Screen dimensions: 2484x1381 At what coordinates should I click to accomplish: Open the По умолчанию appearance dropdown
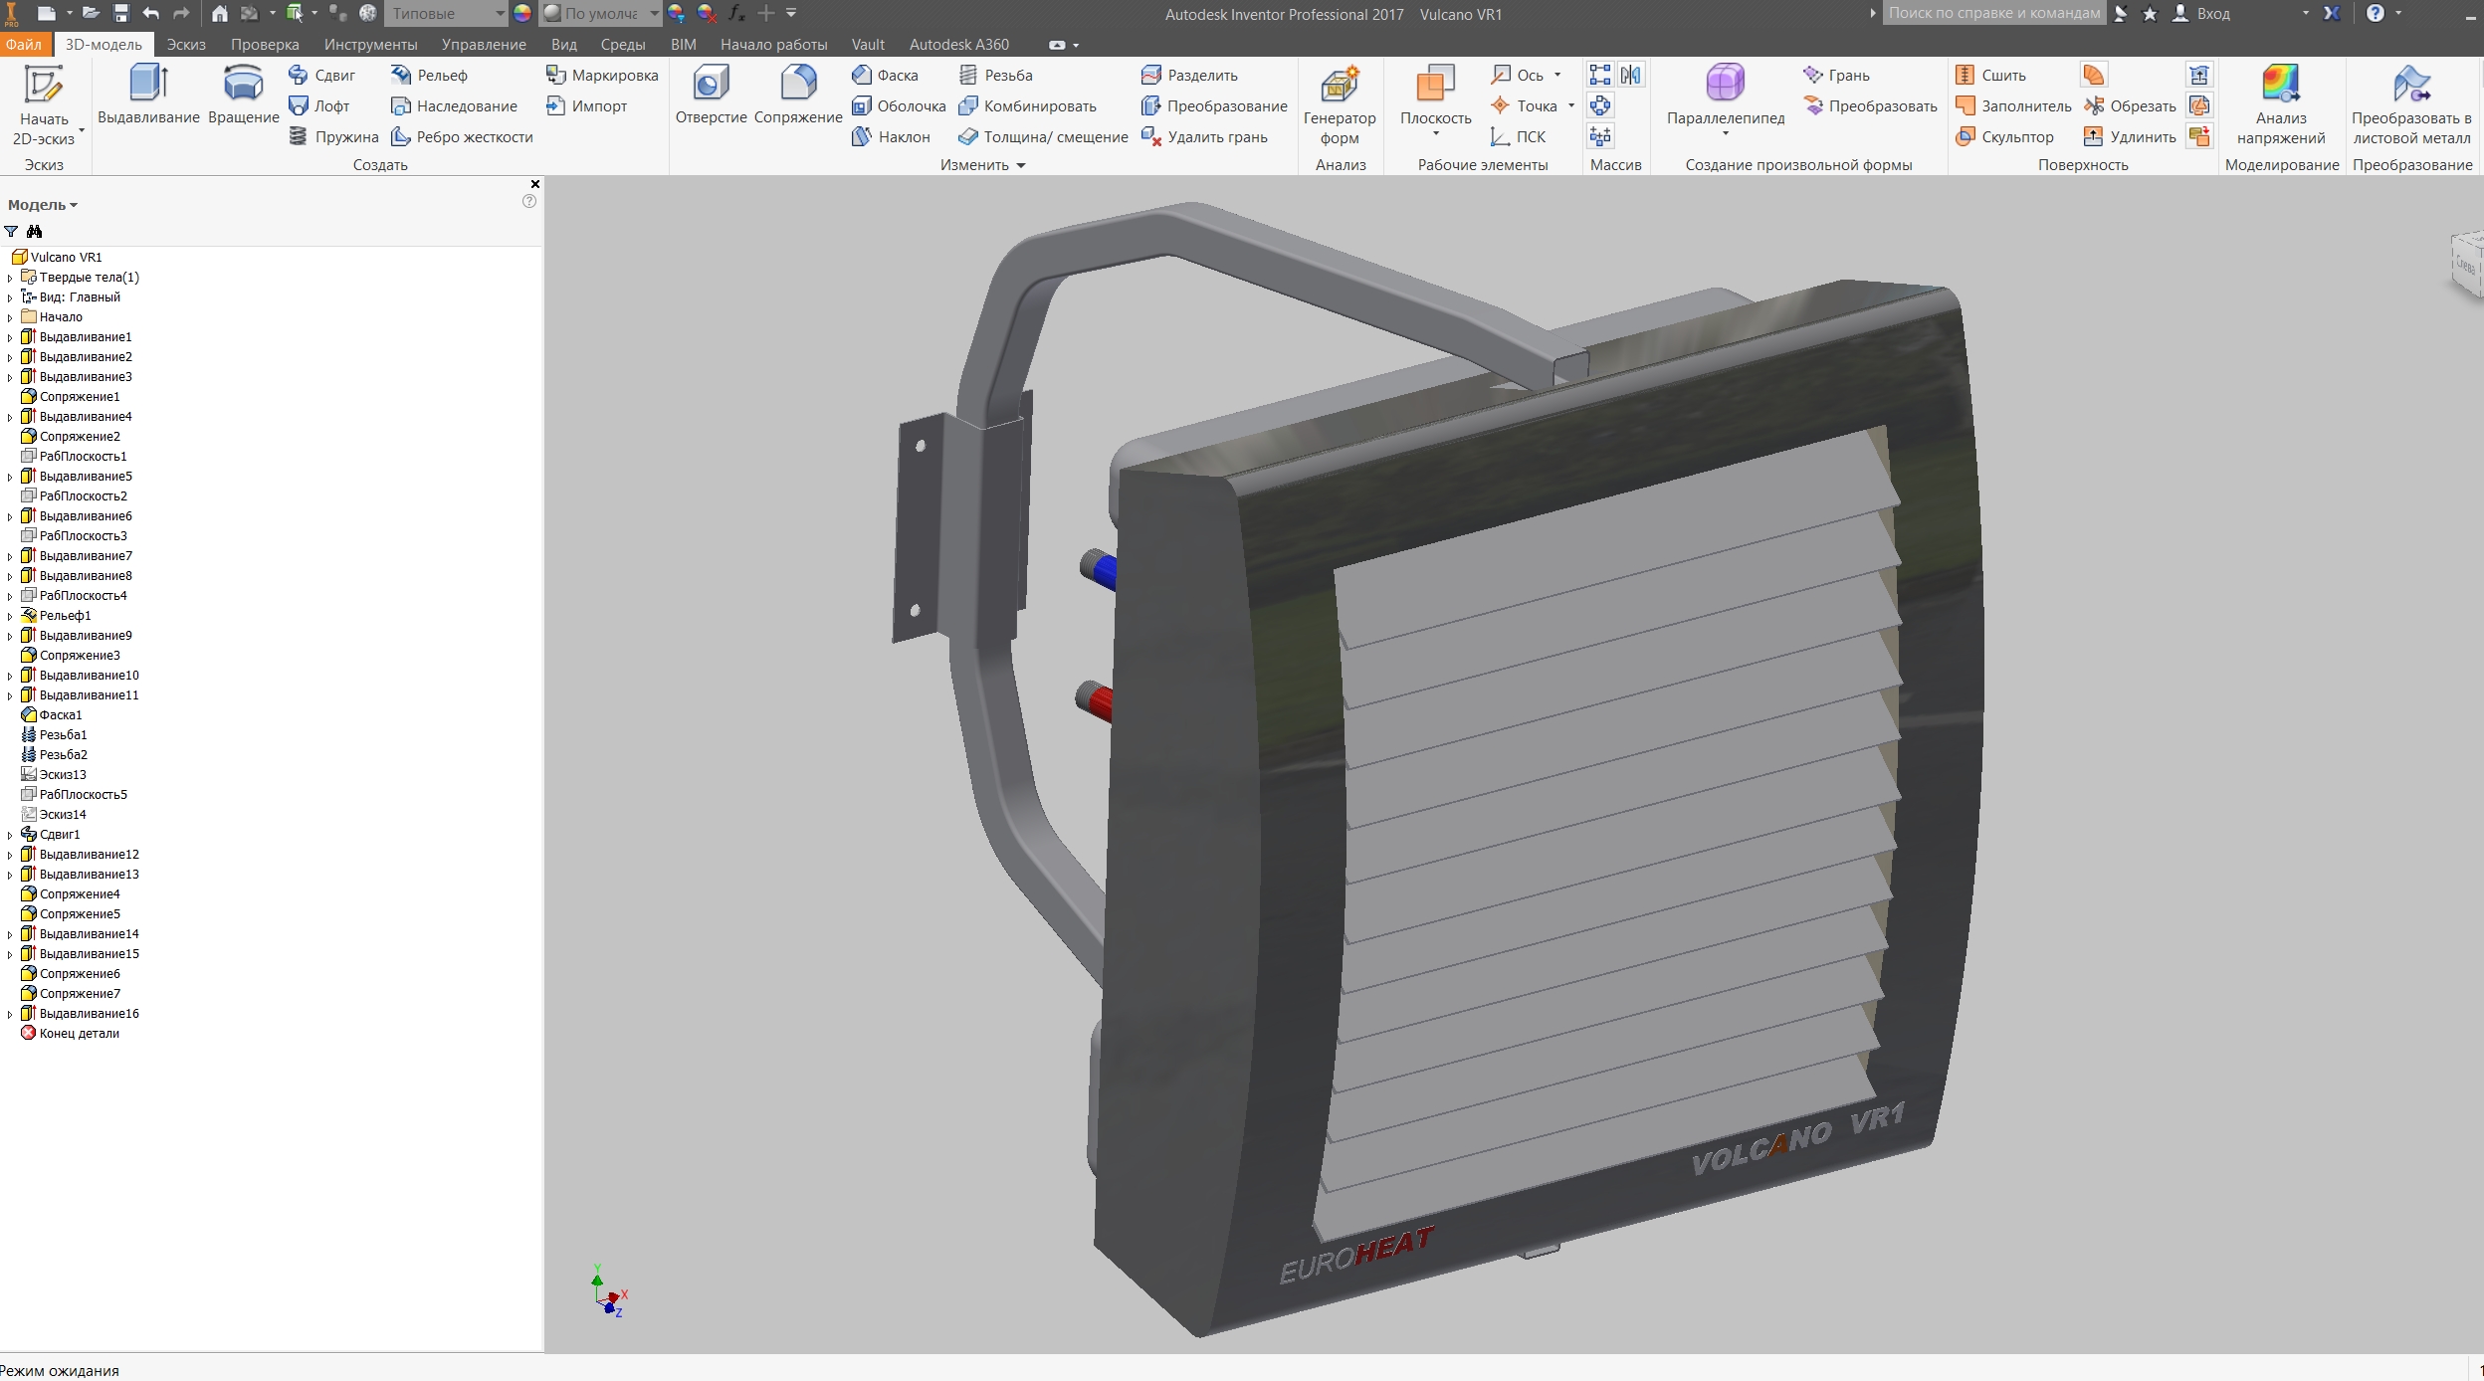(x=600, y=14)
